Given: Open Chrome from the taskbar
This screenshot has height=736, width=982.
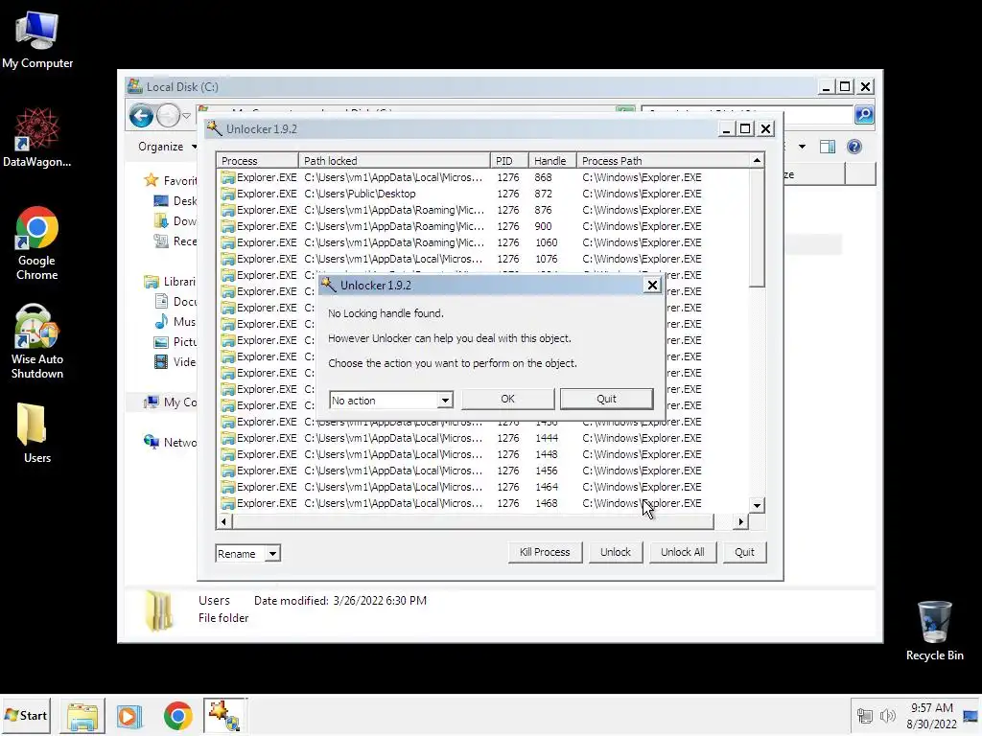Looking at the screenshot, I should pyautogui.click(x=177, y=716).
